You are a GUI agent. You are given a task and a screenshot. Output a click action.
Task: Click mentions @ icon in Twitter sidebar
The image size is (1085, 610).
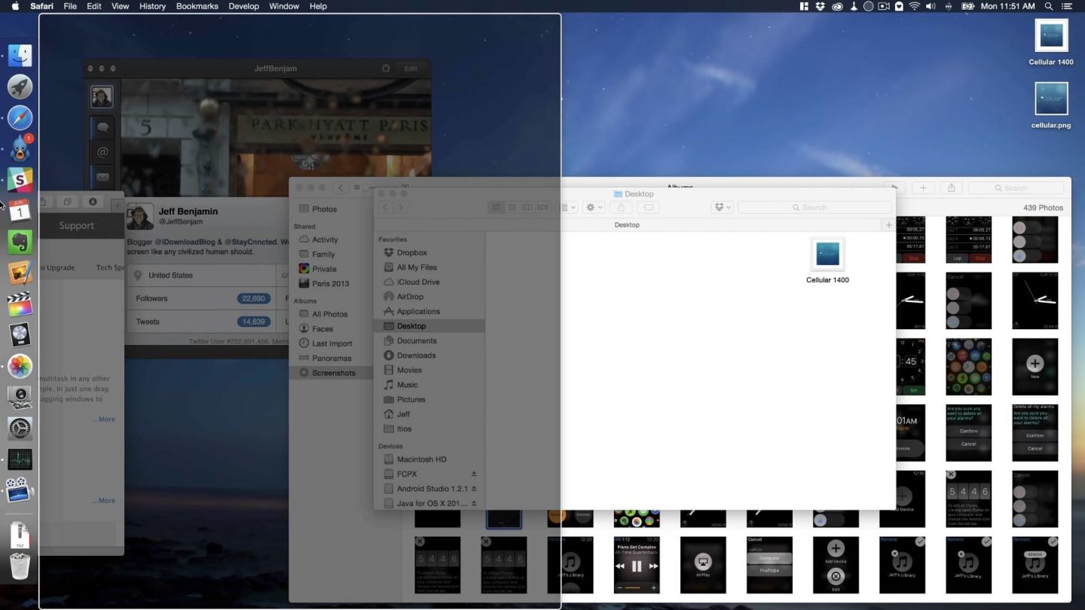(102, 152)
